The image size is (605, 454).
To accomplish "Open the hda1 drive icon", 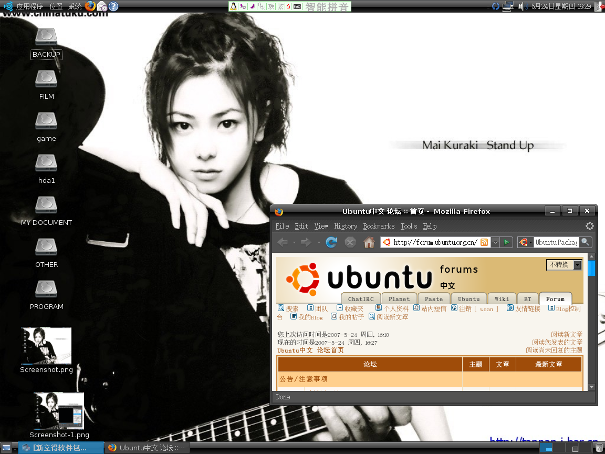I will [x=46, y=169].
